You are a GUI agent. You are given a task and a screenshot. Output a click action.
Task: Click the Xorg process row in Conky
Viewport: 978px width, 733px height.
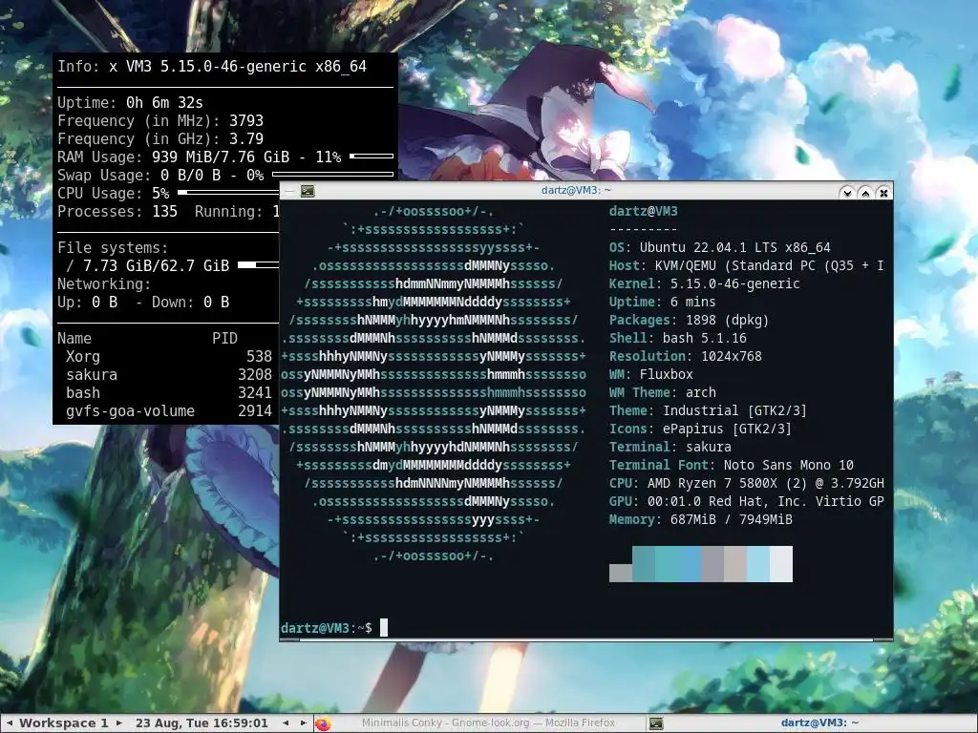(168, 356)
